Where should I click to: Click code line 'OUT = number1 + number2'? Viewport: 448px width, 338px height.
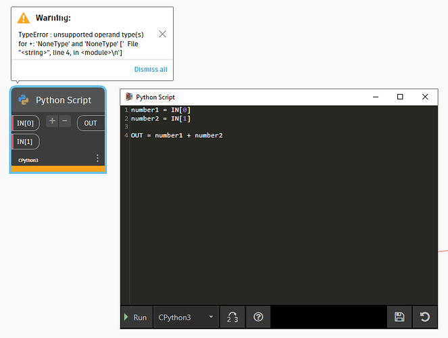176,135
